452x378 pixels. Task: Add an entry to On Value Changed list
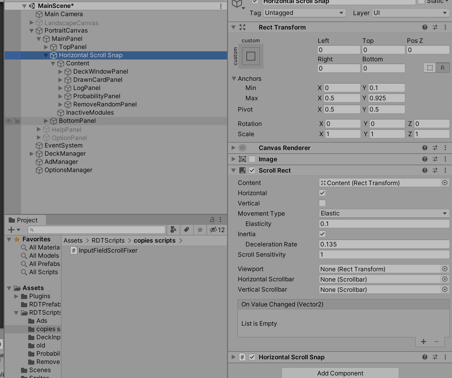click(x=423, y=342)
